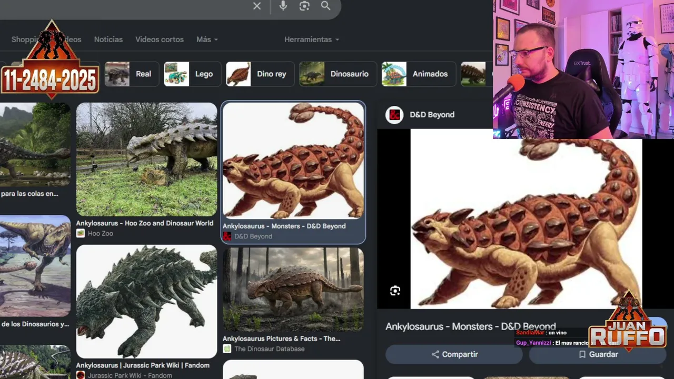The width and height of the screenshot is (674, 379).
Task: Filter images by the Animados chip
Action: coord(419,74)
